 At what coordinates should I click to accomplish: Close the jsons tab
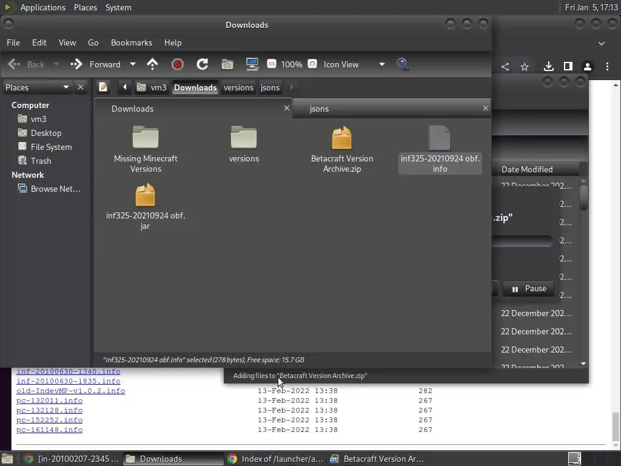[x=486, y=108]
